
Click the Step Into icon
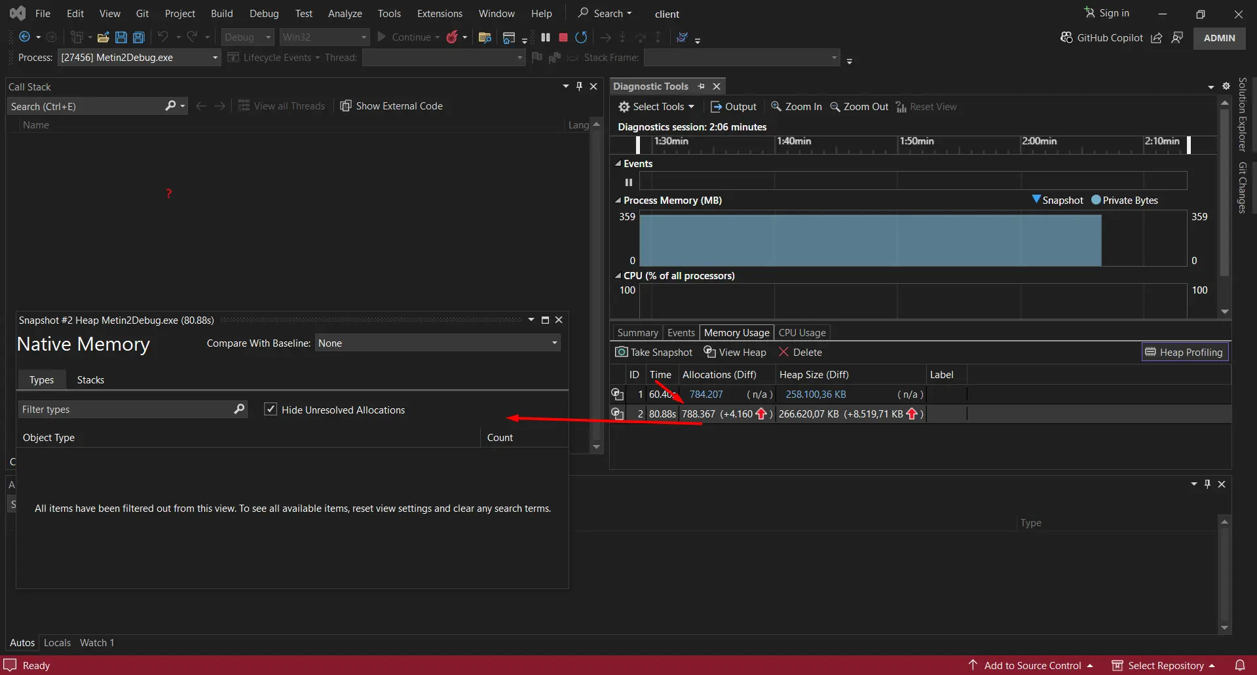coord(622,37)
